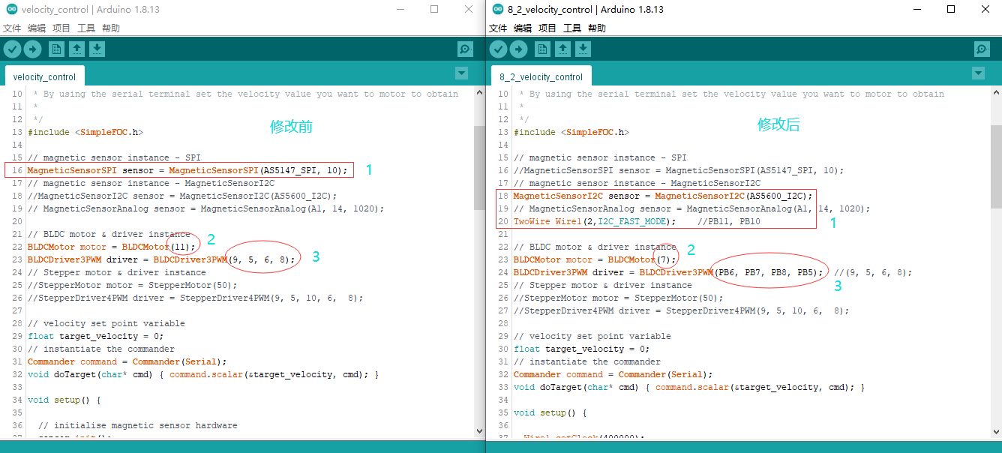Click Upload in the velocity_control window
1002x453 pixels.
[32, 48]
